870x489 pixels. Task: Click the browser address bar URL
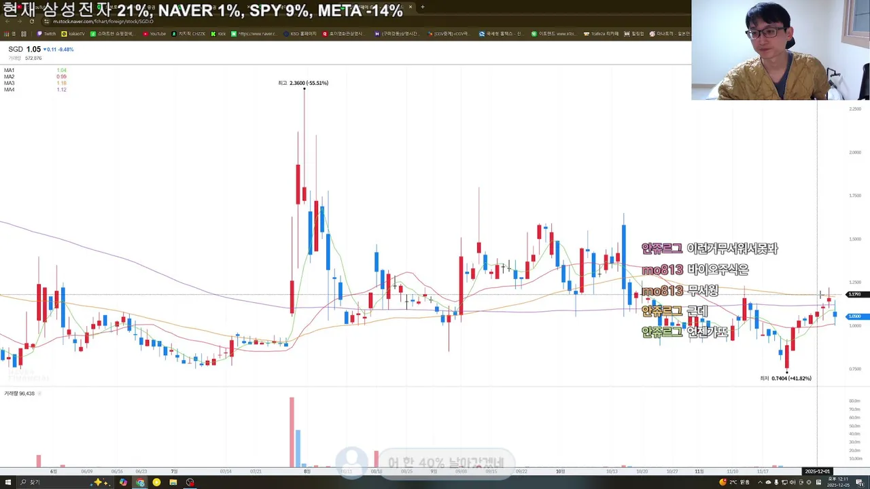(x=103, y=21)
